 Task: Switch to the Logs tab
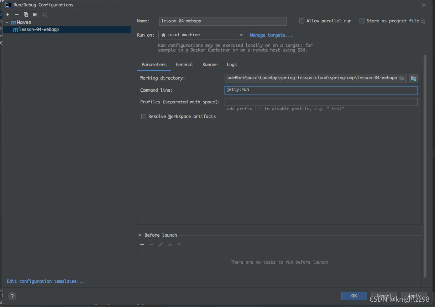pos(232,65)
